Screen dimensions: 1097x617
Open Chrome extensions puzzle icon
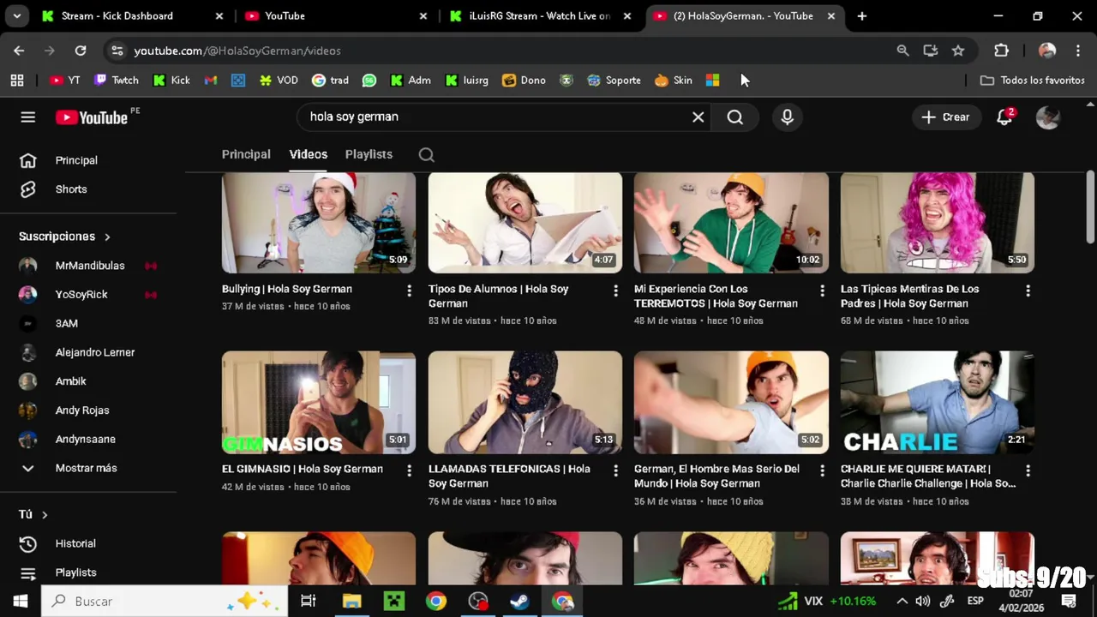1001,51
